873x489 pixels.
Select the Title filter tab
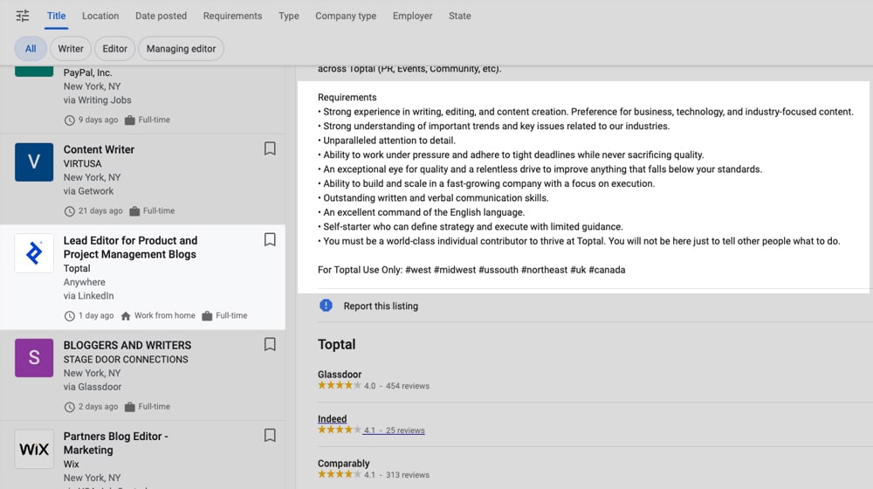click(56, 16)
